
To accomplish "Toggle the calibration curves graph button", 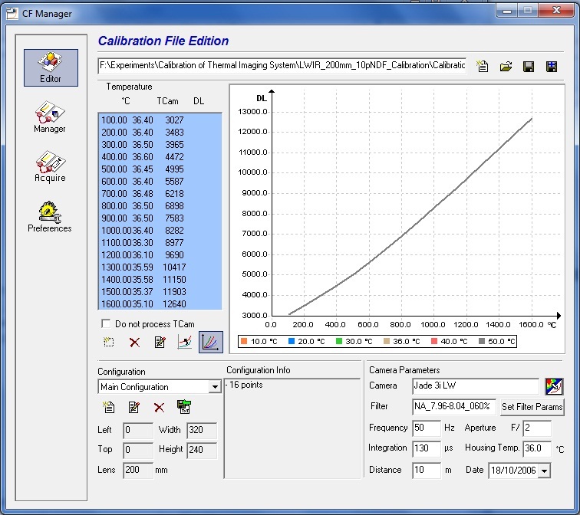I will tap(210, 343).
